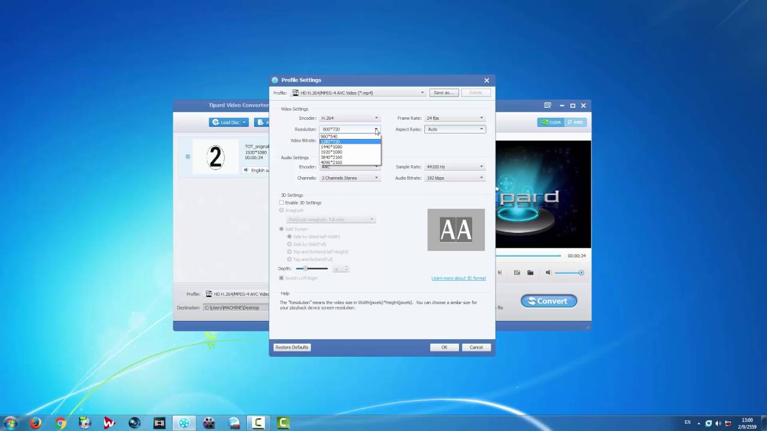Choose Top and Bottom (Full) option
This screenshot has width=767, height=431.
(289, 259)
